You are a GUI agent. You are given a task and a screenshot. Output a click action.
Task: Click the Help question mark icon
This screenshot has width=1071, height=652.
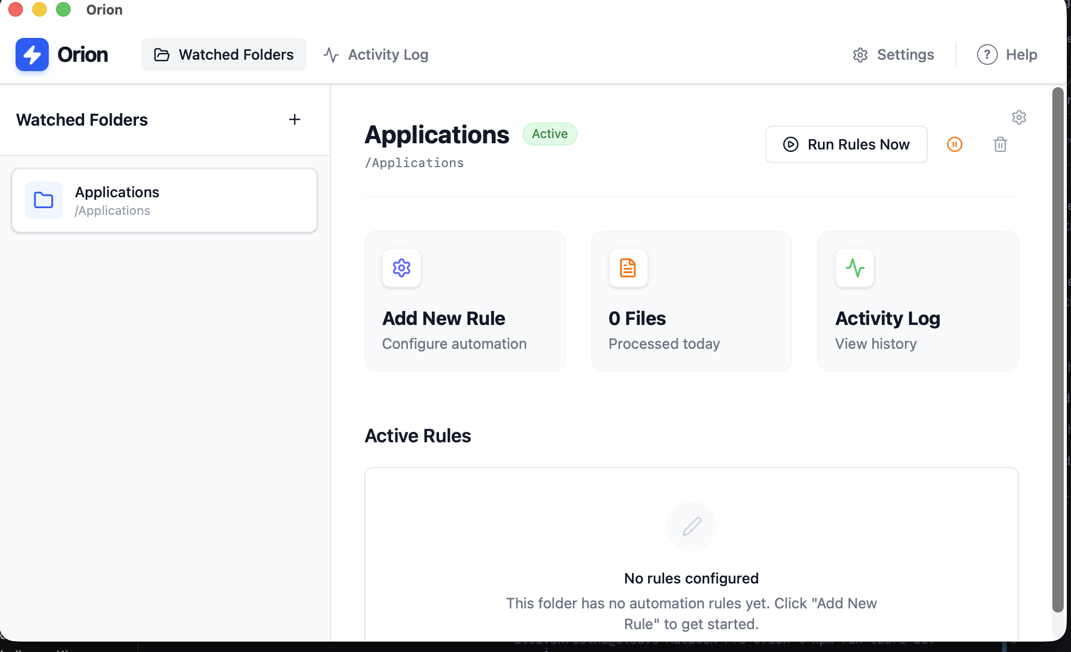986,55
